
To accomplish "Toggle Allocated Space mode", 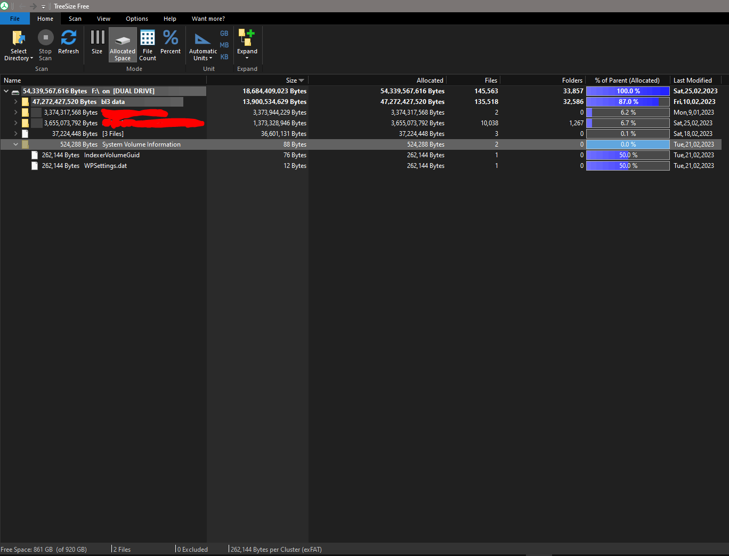I will coord(123,45).
